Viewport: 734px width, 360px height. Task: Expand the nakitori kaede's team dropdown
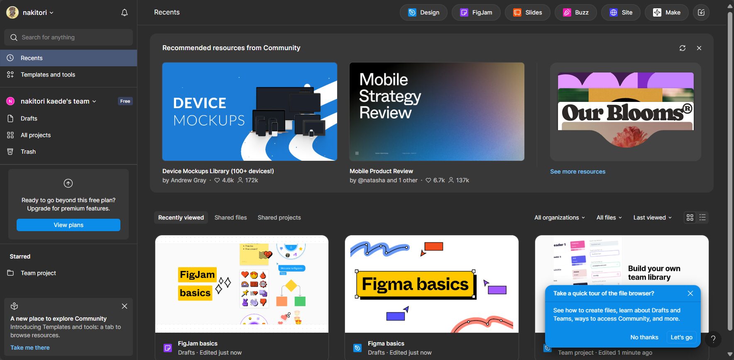tap(59, 101)
